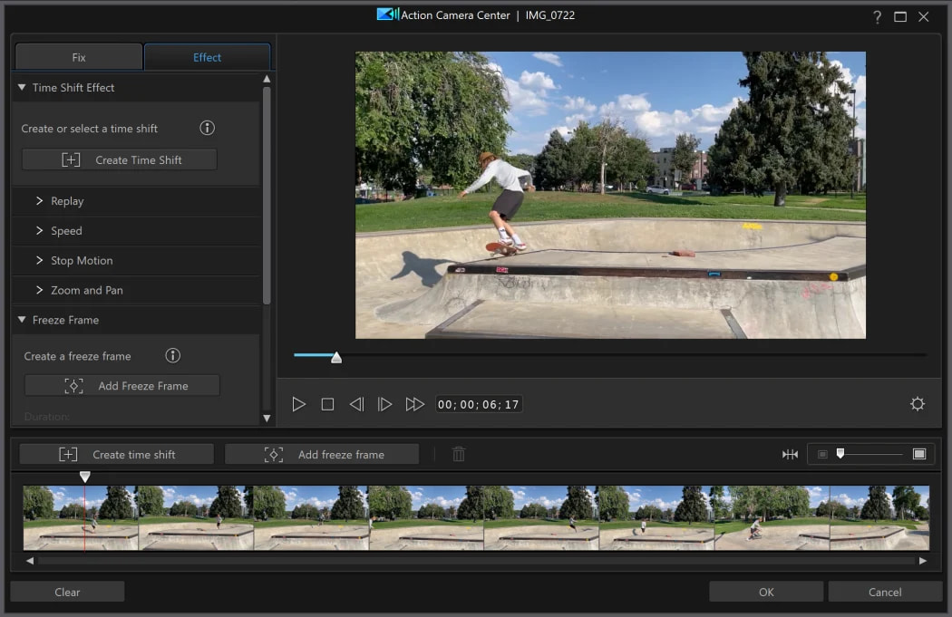Open preview quality settings gear
The image size is (952, 617).
[918, 404]
